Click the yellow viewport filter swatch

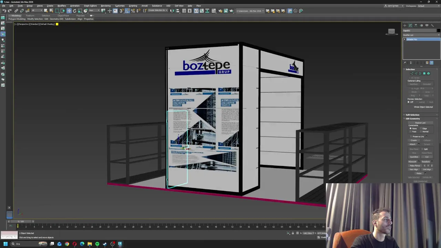[x=57, y=24]
